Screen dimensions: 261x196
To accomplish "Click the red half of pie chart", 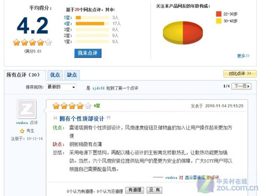I will pos(193,32).
